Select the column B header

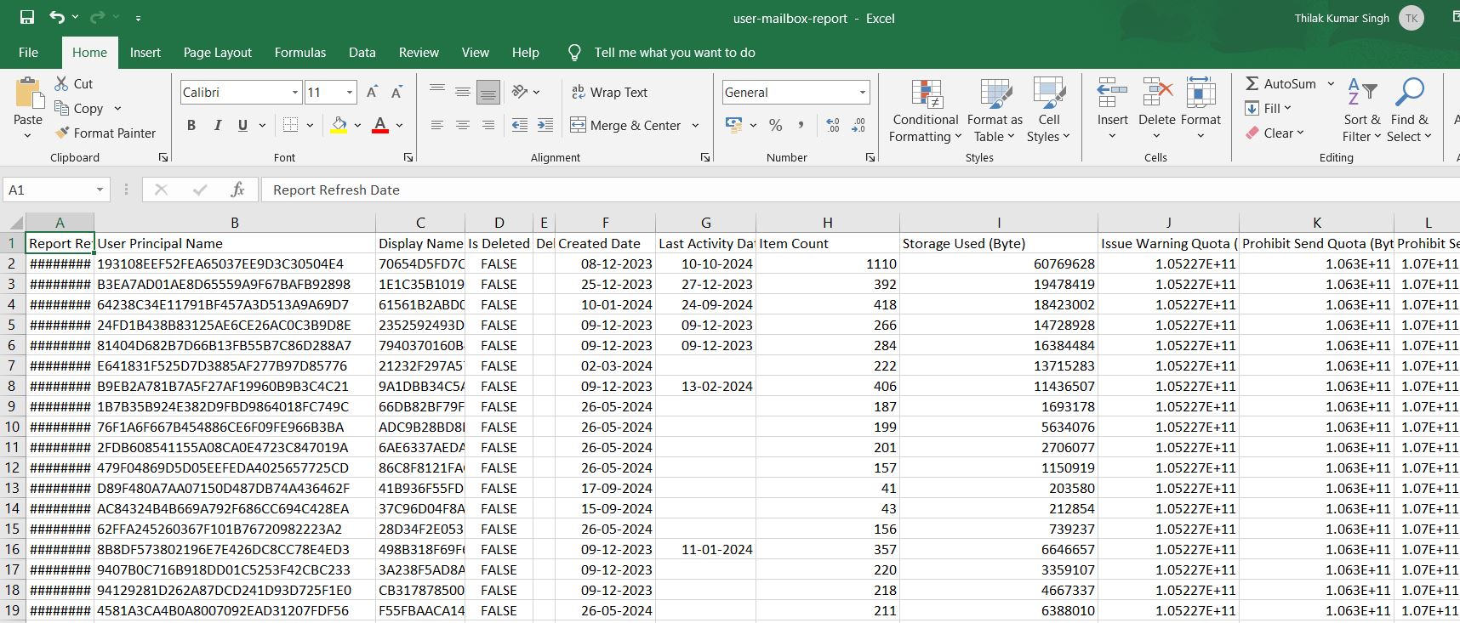click(x=235, y=224)
